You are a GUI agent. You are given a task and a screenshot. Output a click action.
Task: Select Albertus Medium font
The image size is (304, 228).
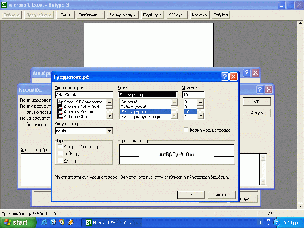pyautogui.click(x=79, y=112)
